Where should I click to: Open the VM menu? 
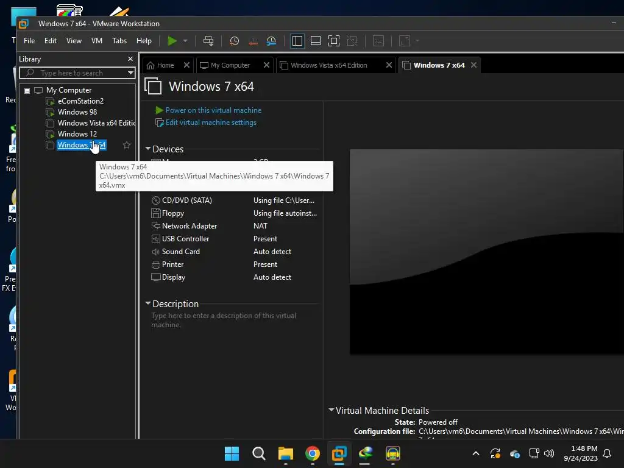point(97,41)
